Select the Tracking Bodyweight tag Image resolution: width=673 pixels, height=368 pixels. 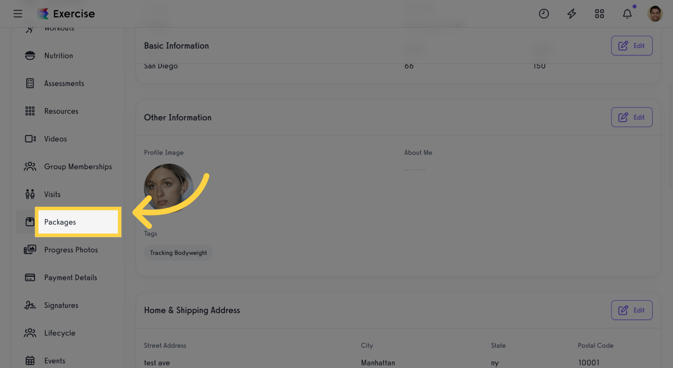(178, 252)
